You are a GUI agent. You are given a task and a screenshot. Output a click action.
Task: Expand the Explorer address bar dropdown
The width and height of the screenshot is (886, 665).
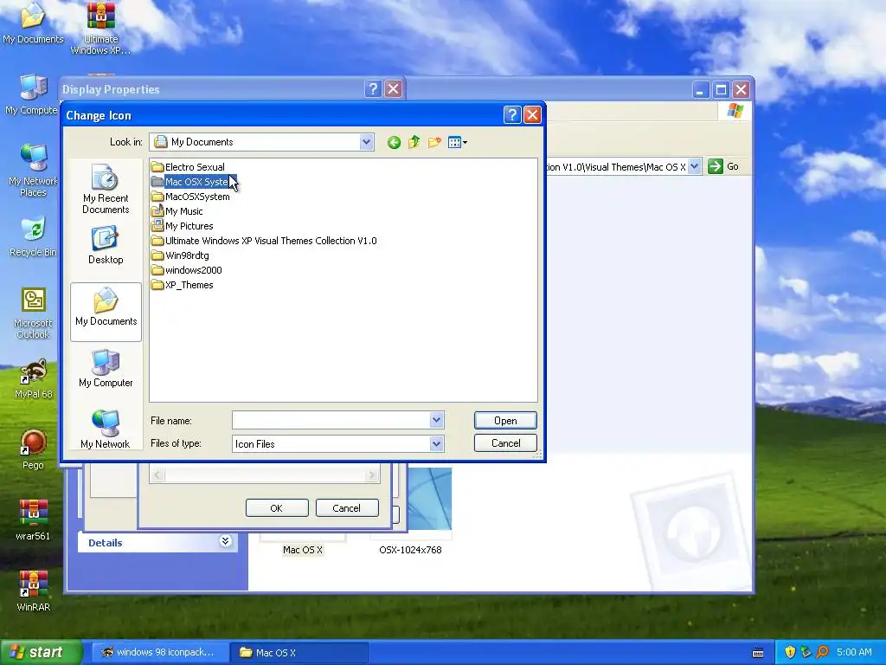point(695,166)
